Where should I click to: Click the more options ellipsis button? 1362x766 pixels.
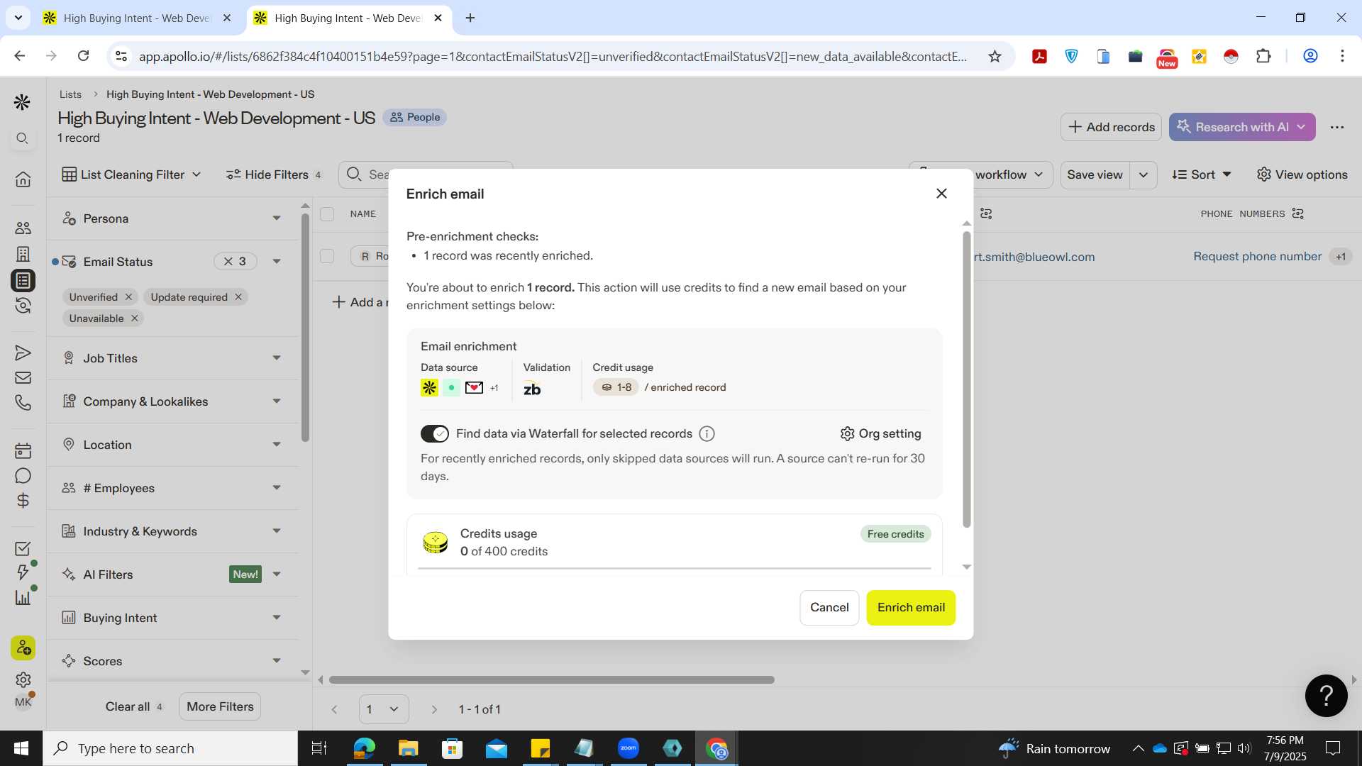pos(1337,127)
